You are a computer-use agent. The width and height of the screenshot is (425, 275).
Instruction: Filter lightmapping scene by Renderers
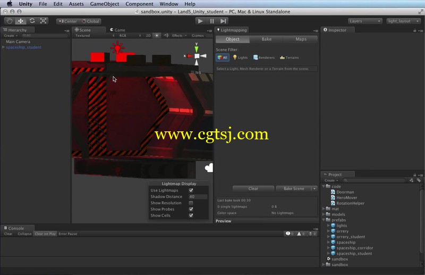tap(263, 57)
